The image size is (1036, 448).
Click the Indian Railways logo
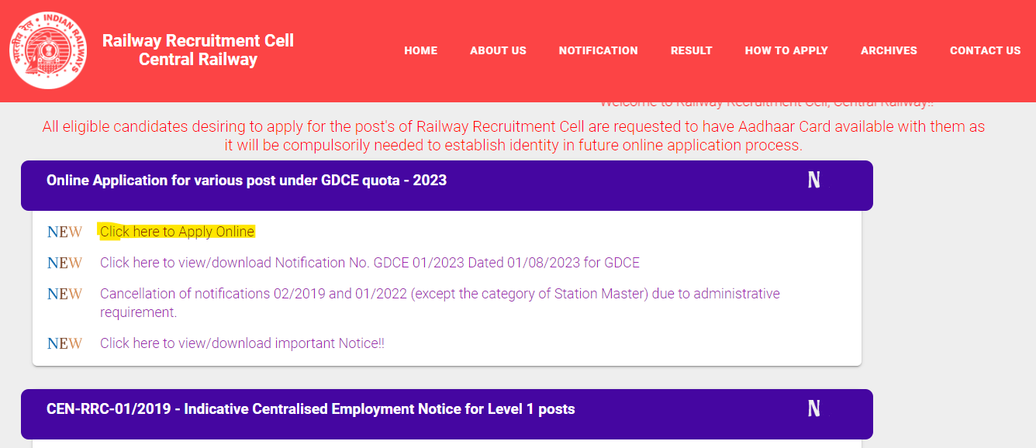point(48,50)
